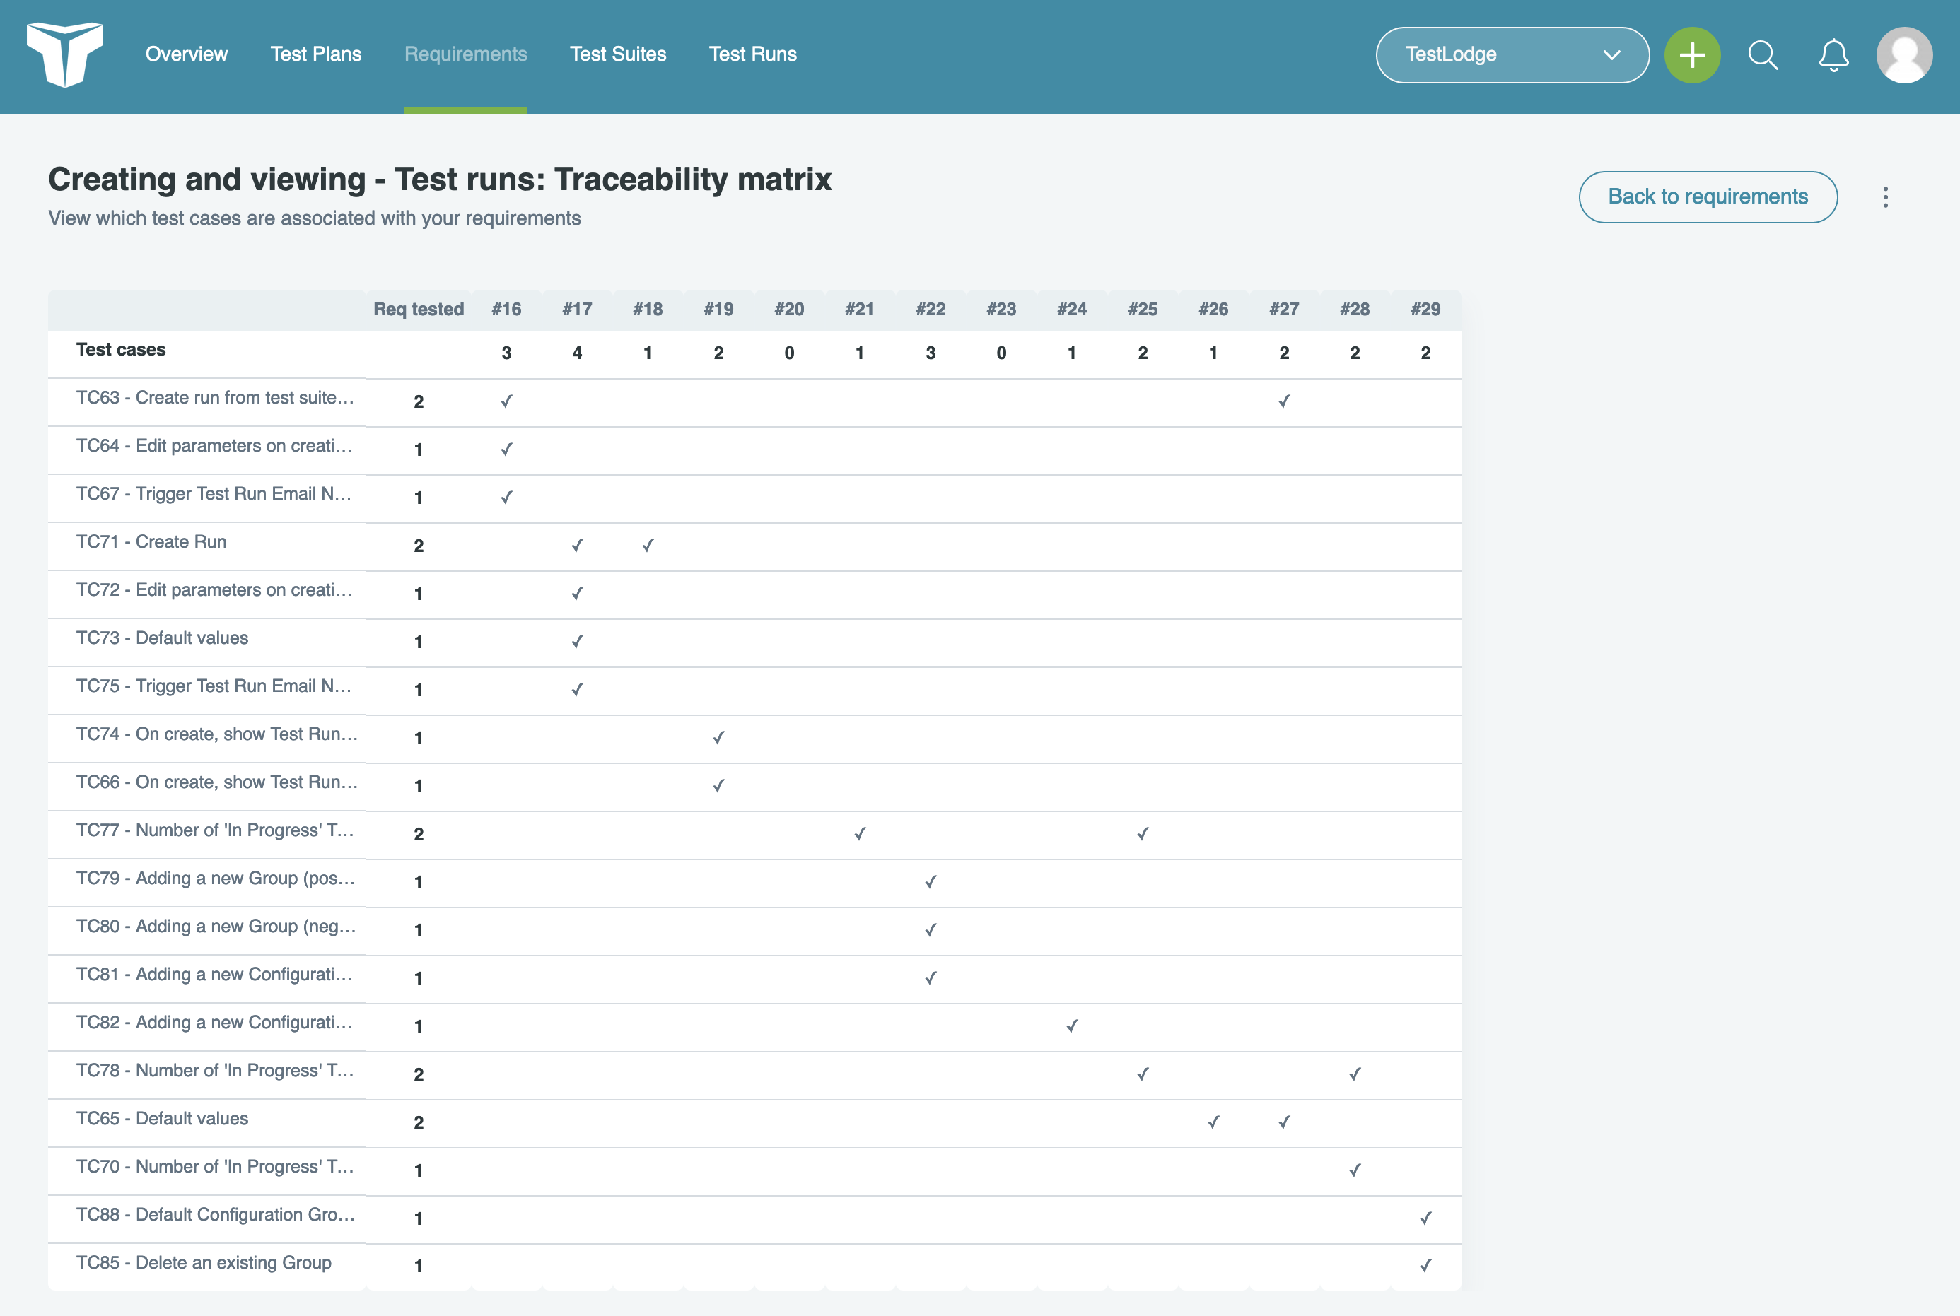Open the Test Plans tab
The height and width of the screenshot is (1316, 1960).
tap(315, 54)
